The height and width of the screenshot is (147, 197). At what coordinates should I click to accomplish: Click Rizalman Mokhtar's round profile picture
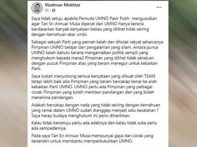point(37,8)
